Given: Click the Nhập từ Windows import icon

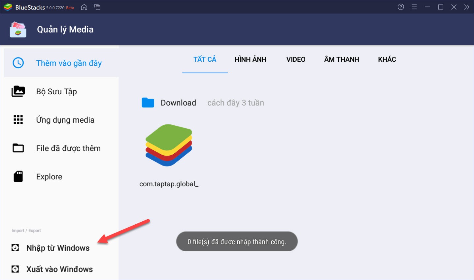Looking at the screenshot, I should (15, 248).
